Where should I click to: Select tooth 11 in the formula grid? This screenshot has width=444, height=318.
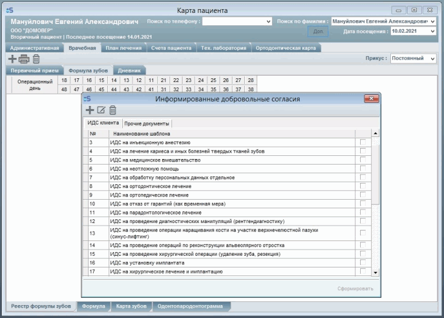[x=151, y=80]
